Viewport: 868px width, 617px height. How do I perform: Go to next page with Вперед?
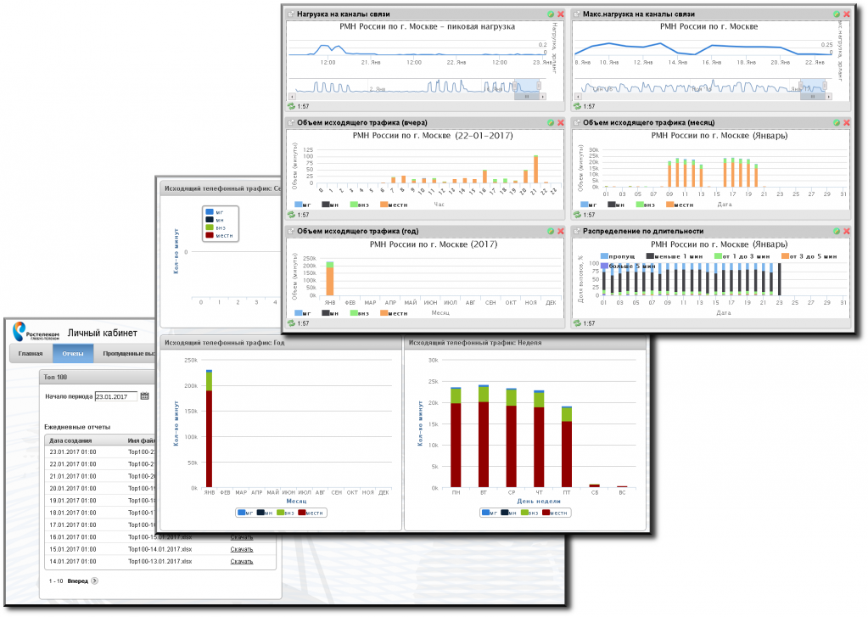(x=77, y=581)
